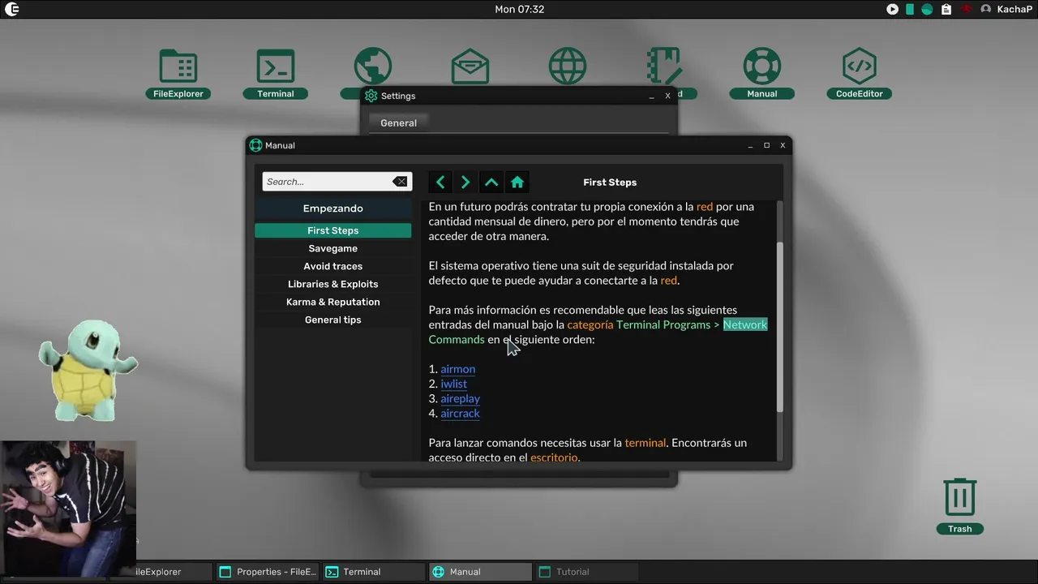Open the Avoid traces manual entry

point(332,266)
